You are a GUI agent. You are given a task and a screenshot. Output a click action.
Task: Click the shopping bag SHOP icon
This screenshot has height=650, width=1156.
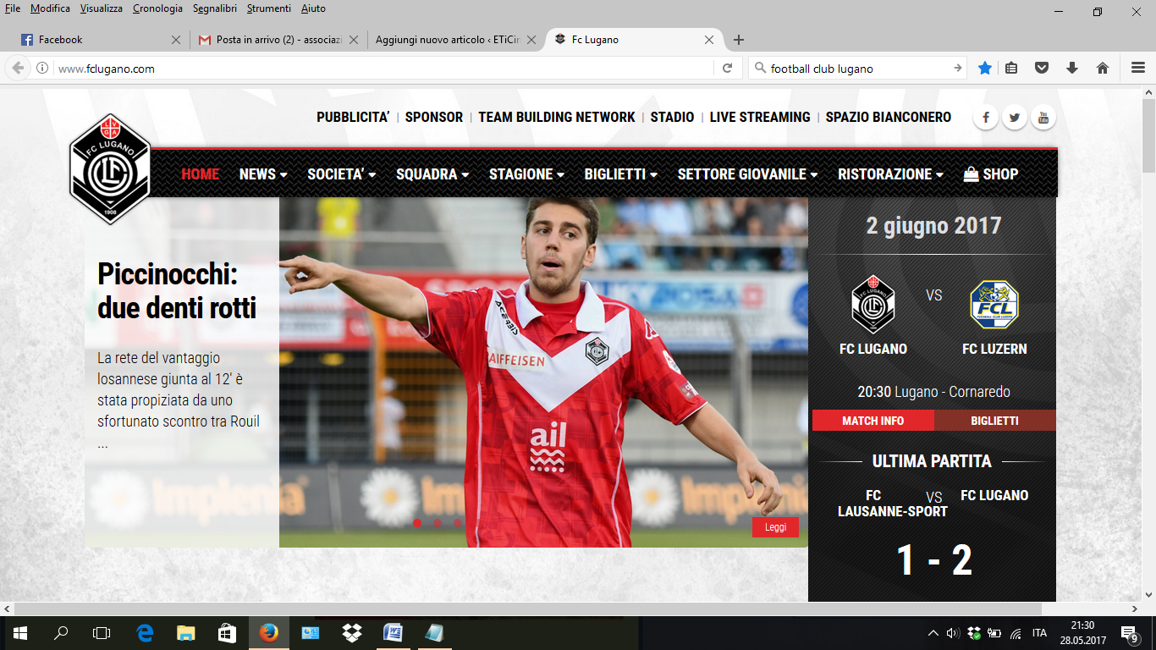coord(971,174)
